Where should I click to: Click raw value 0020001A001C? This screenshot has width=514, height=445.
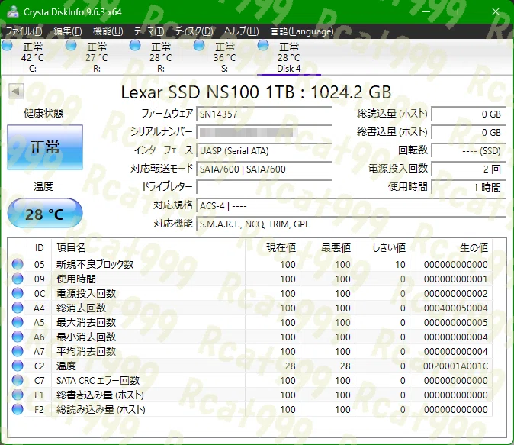(x=455, y=366)
